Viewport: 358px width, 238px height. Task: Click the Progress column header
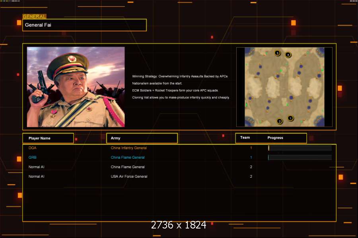[x=275, y=138]
